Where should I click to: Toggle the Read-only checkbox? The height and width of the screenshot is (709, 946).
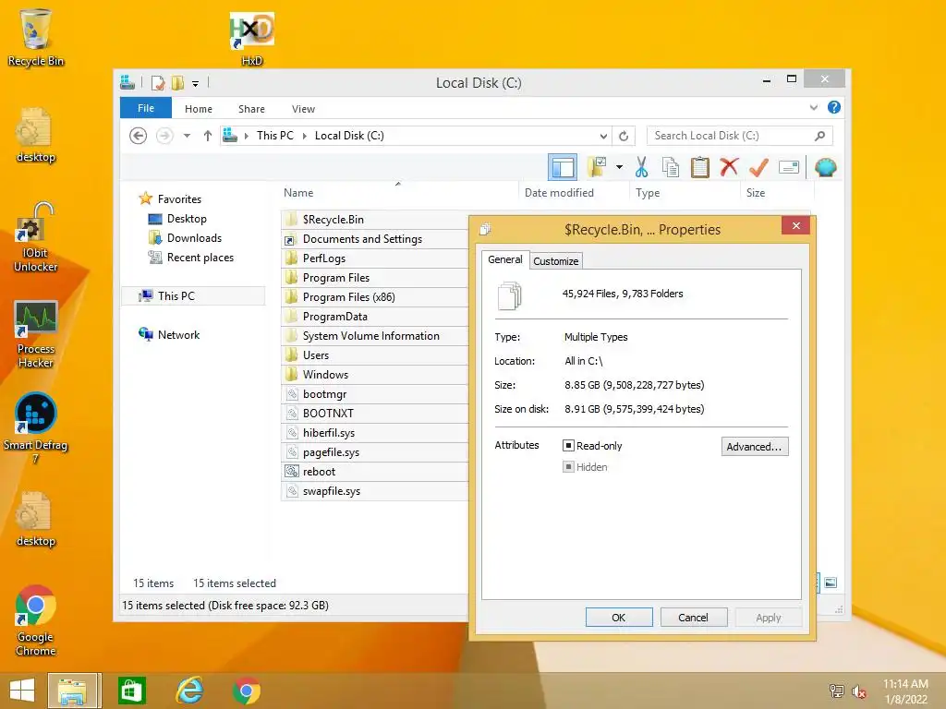click(x=568, y=446)
